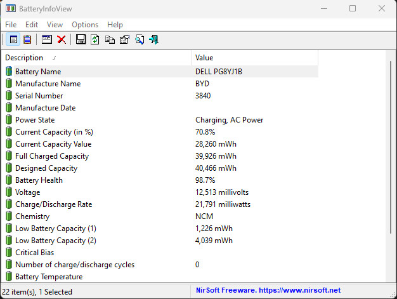This screenshot has width=397, height=299.
Task: Click the Exit door toolbar icon
Action: (x=154, y=39)
